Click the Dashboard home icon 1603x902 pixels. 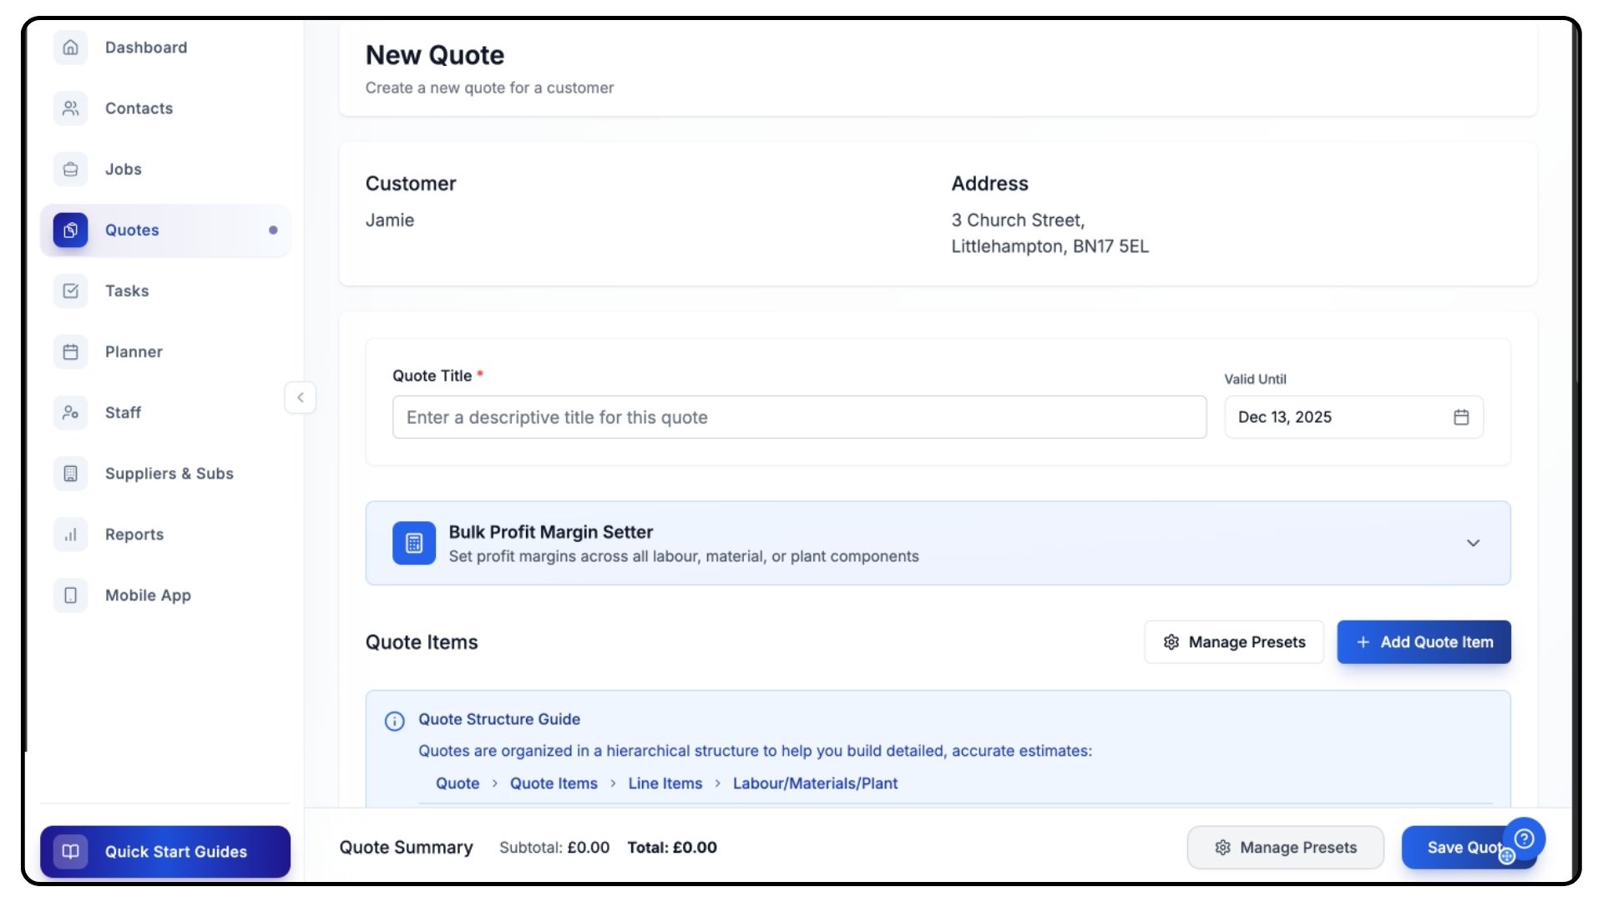tap(71, 48)
